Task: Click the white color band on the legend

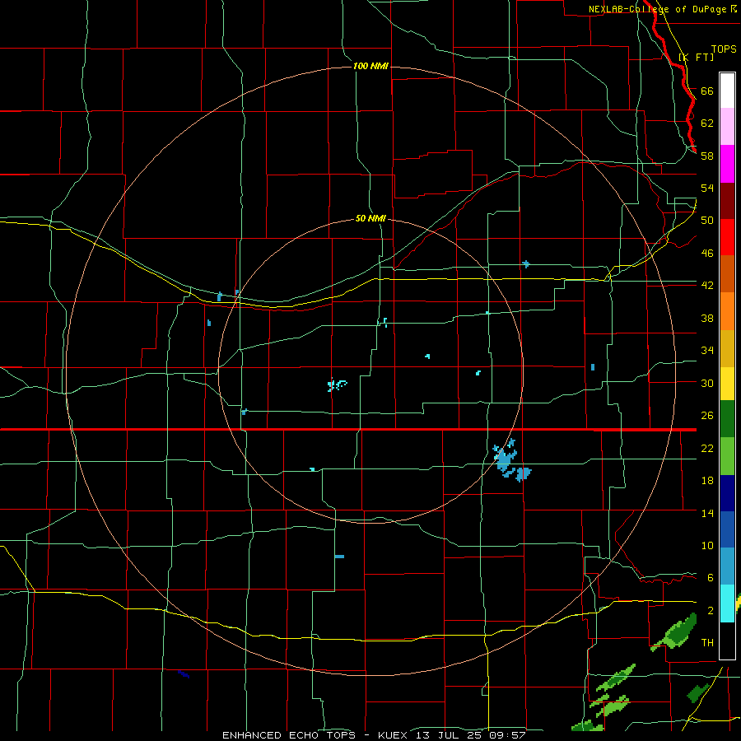Action: tap(727, 91)
